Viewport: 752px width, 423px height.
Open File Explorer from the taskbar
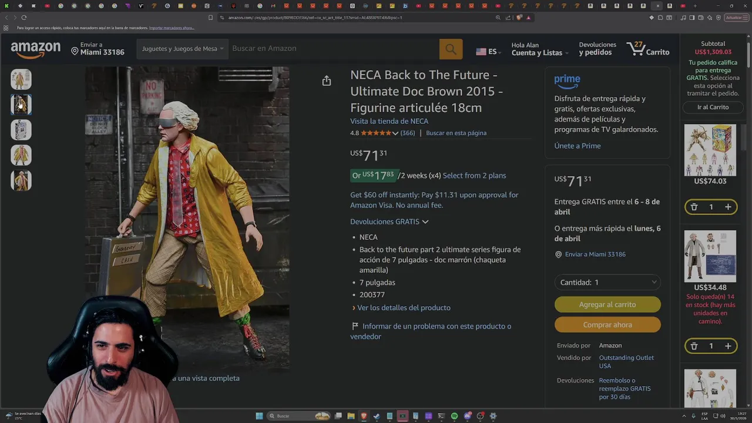coord(351,416)
